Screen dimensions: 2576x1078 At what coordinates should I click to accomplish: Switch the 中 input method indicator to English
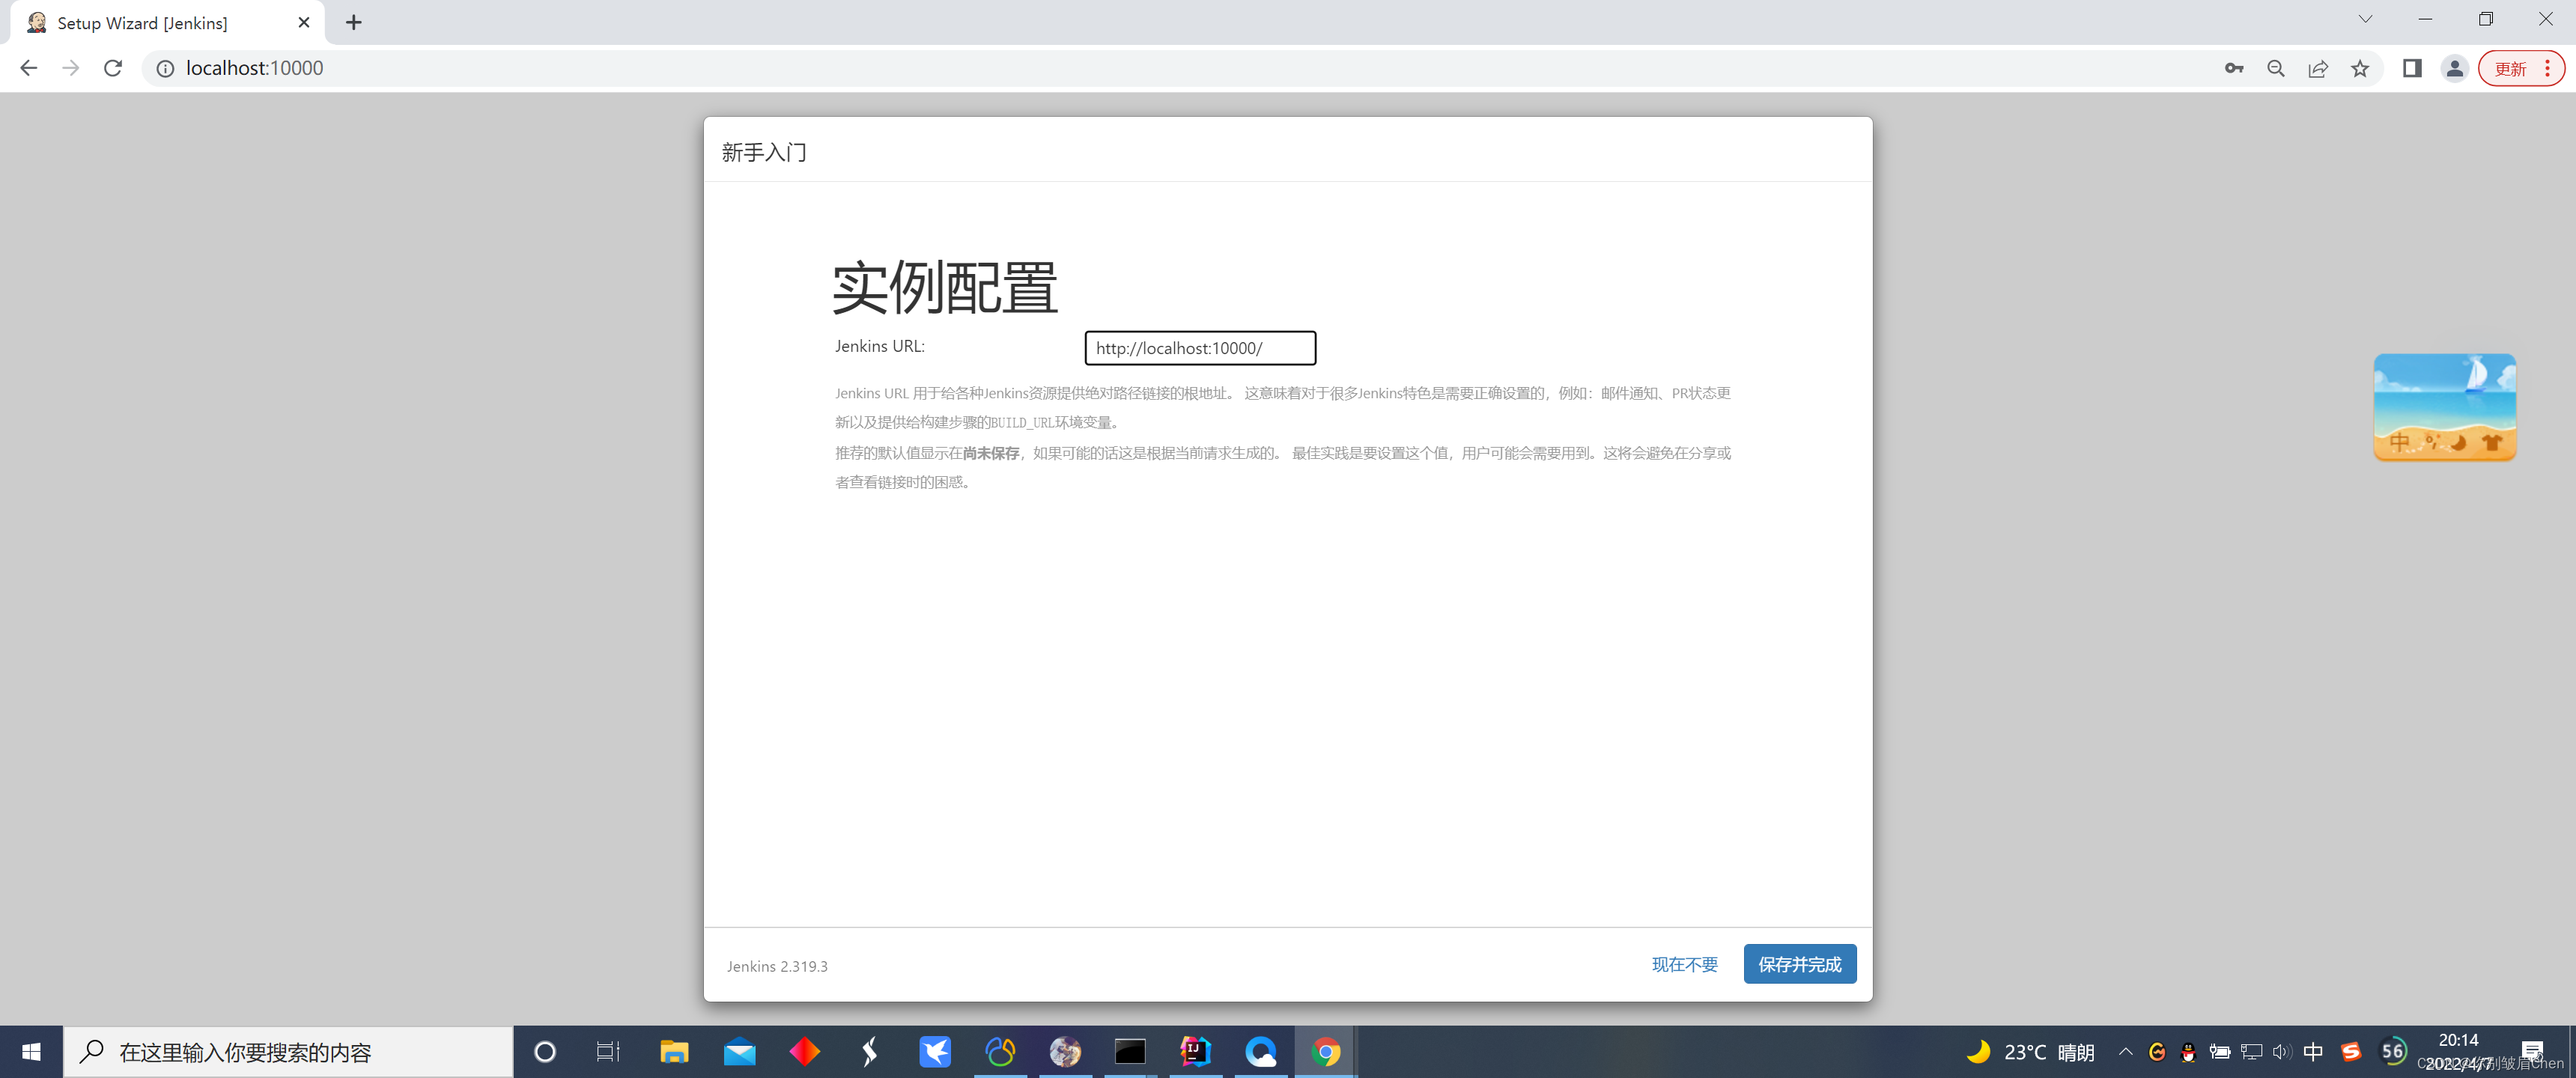[x=2314, y=1052]
